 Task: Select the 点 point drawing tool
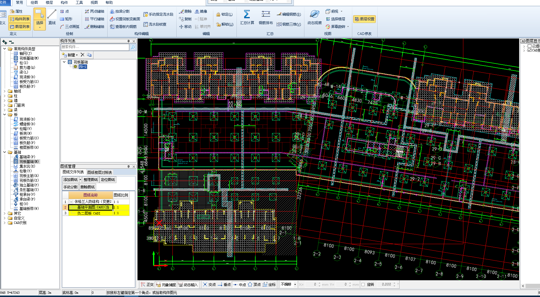(65, 11)
